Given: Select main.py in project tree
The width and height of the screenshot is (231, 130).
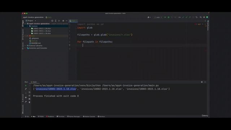Looking at the screenshot, I should 33,41.
